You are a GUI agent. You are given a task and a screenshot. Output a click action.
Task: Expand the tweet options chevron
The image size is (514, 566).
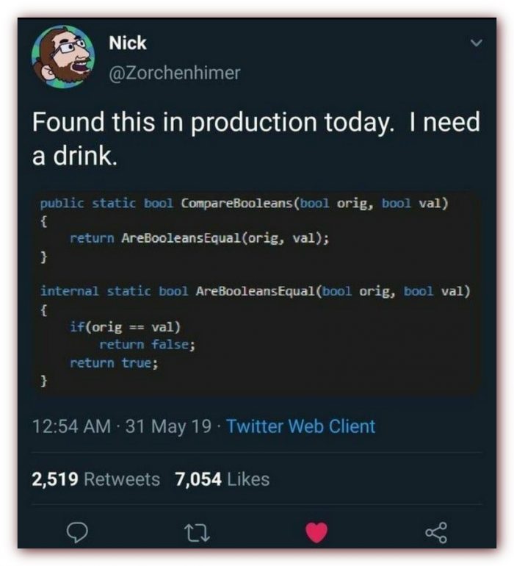pyautogui.click(x=476, y=44)
